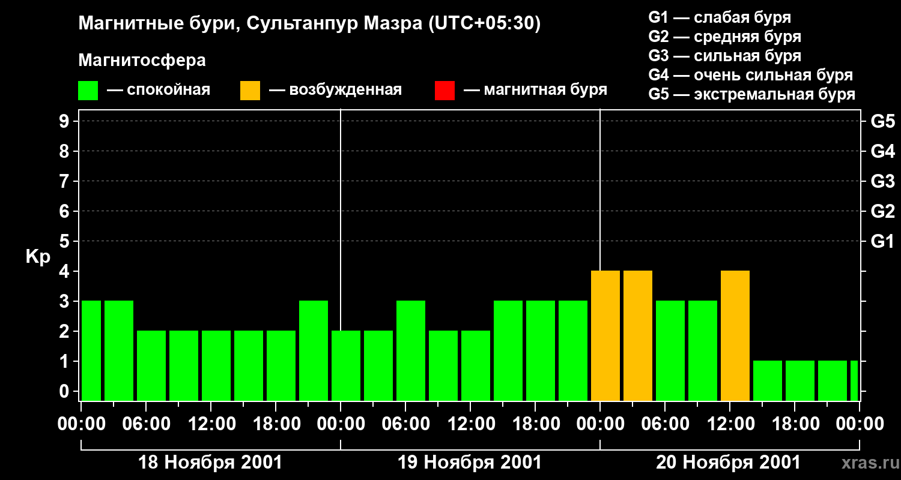Image resolution: width=901 pixels, height=480 pixels.
Task: Click the 'G4 — очень сильная буря' legend line
Action: (751, 75)
